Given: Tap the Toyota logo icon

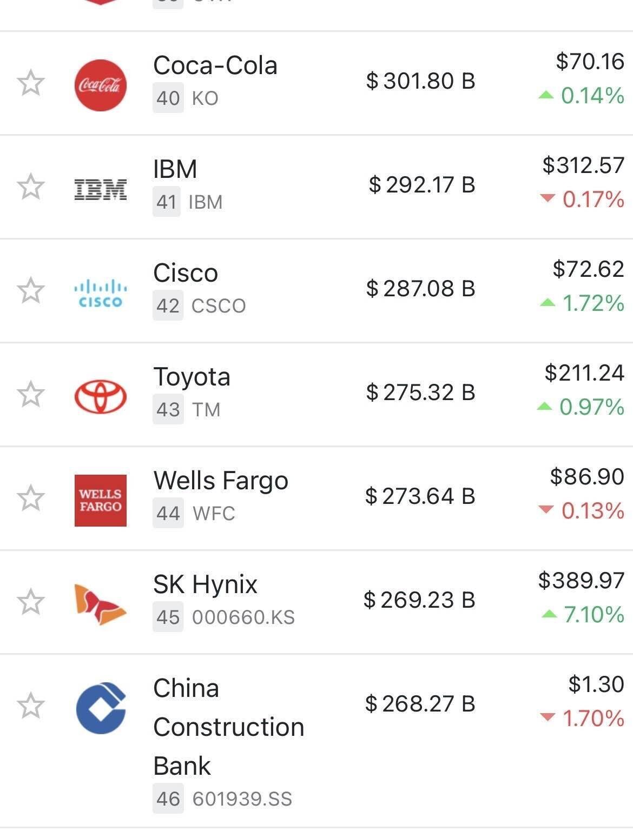Looking at the screenshot, I should point(100,396).
